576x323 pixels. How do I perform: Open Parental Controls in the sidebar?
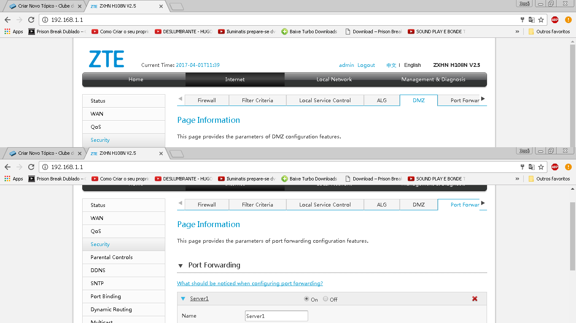[124, 257]
